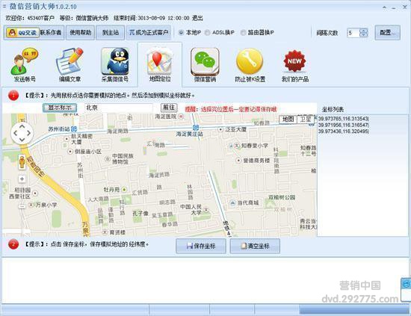This screenshot has width=411, height=316.
Task: Zoom in with the map plus button
Action: point(22,179)
